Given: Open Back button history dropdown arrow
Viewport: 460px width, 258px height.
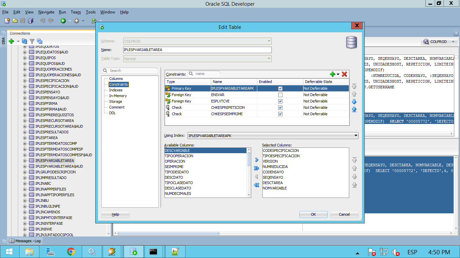Looking at the screenshot, I should click(70, 21).
